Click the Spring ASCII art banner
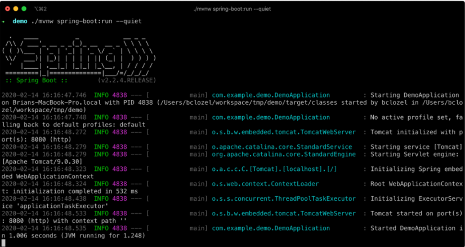 (79, 57)
